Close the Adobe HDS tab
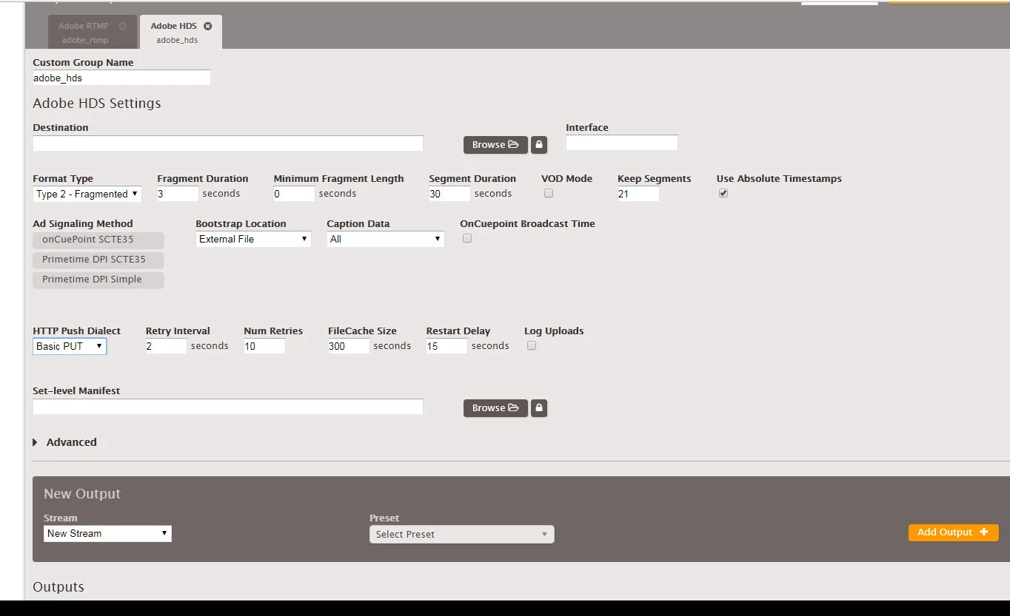Image resolution: width=1010 pixels, height=616 pixels. [x=207, y=26]
